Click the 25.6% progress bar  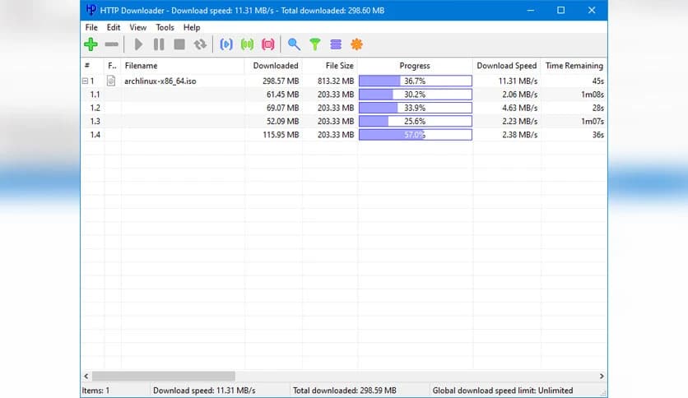(416, 121)
